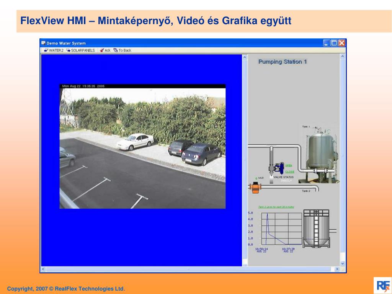The height and width of the screenshot is (294, 392).
Task: Click the CLOSE valve link
Action: [290, 172]
